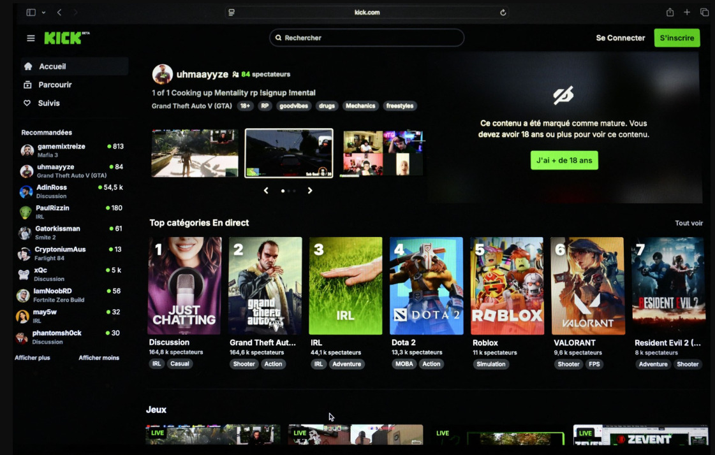Show next featured stream with right arrow
The height and width of the screenshot is (455, 715).
[x=310, y=191]
